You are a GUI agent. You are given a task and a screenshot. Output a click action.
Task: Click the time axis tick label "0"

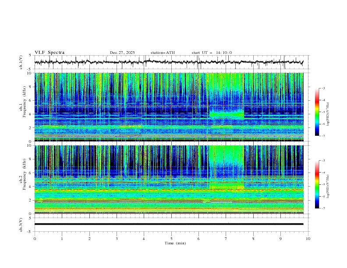[x=35, y=239]
